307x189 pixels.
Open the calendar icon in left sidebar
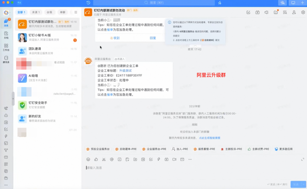point(6,122)
